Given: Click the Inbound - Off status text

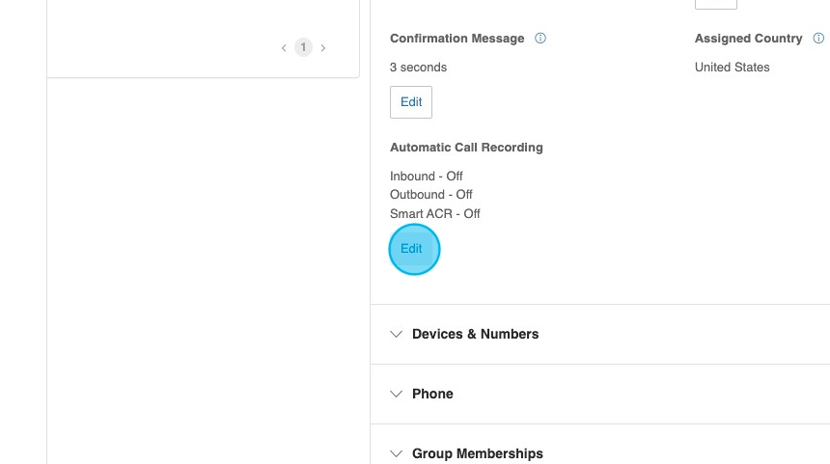Looking at the screenshot, I should 426,177.
